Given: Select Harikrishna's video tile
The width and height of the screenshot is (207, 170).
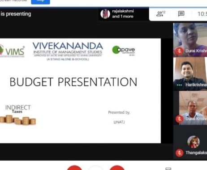Looking at the screenshot, I should pos(190,74).
